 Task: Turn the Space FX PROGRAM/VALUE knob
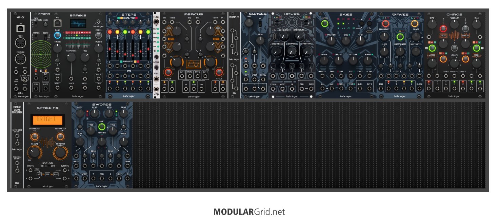point(60,153)
